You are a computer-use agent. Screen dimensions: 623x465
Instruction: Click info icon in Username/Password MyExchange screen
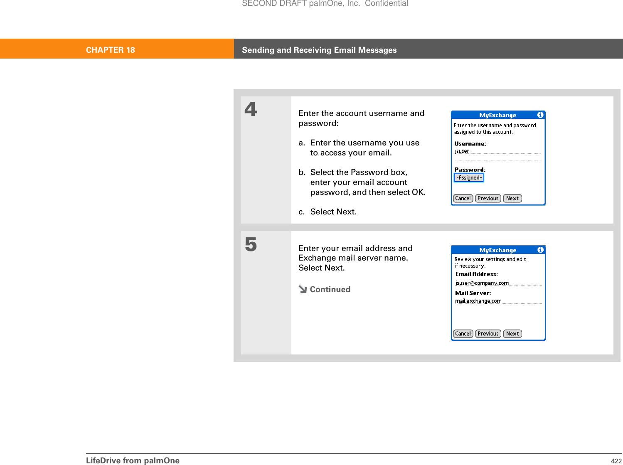(x=540, y=115)
